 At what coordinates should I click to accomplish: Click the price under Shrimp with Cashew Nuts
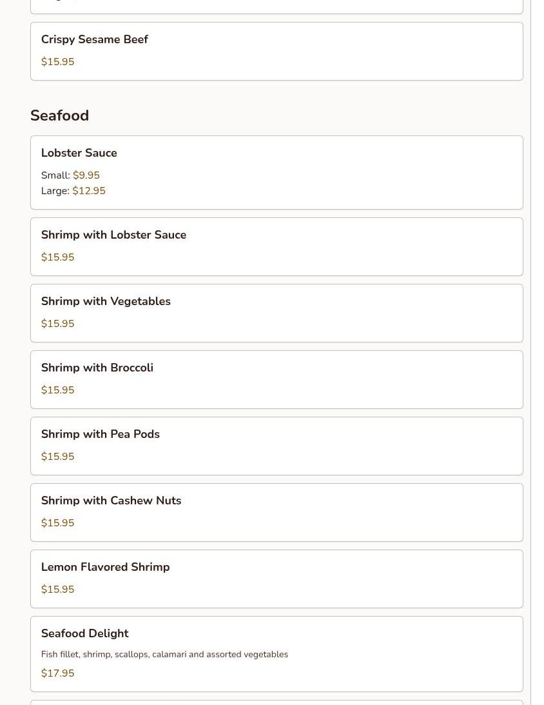tap(57, 523)
